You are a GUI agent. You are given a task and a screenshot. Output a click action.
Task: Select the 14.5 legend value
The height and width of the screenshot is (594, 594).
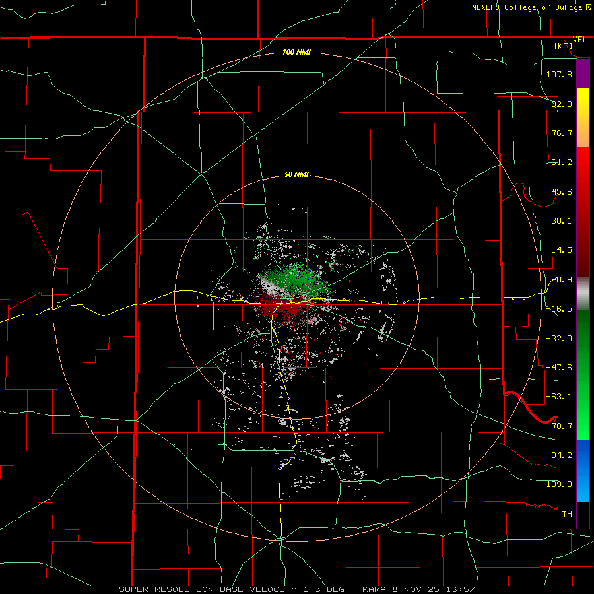562,250
